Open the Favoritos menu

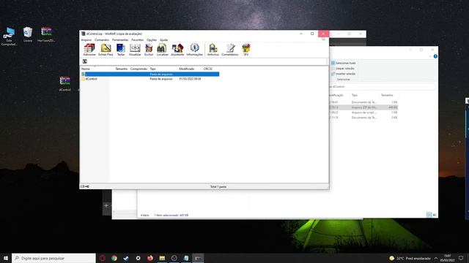137,40
